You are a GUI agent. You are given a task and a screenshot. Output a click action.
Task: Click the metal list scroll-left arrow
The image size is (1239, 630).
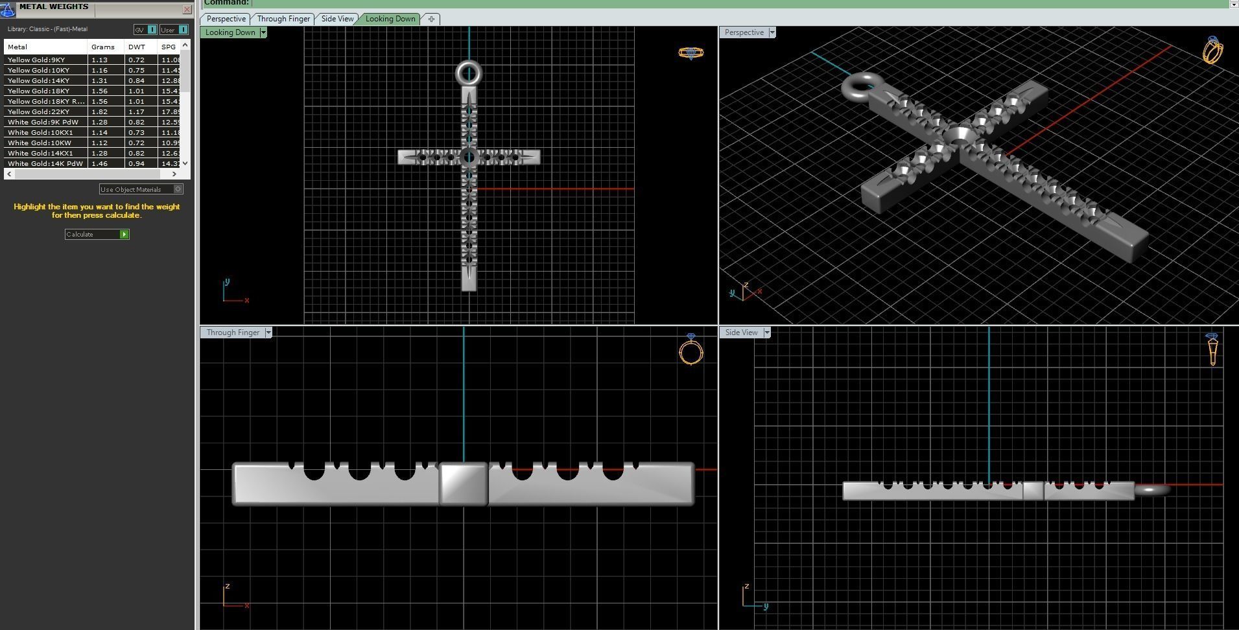click(9, 174)
